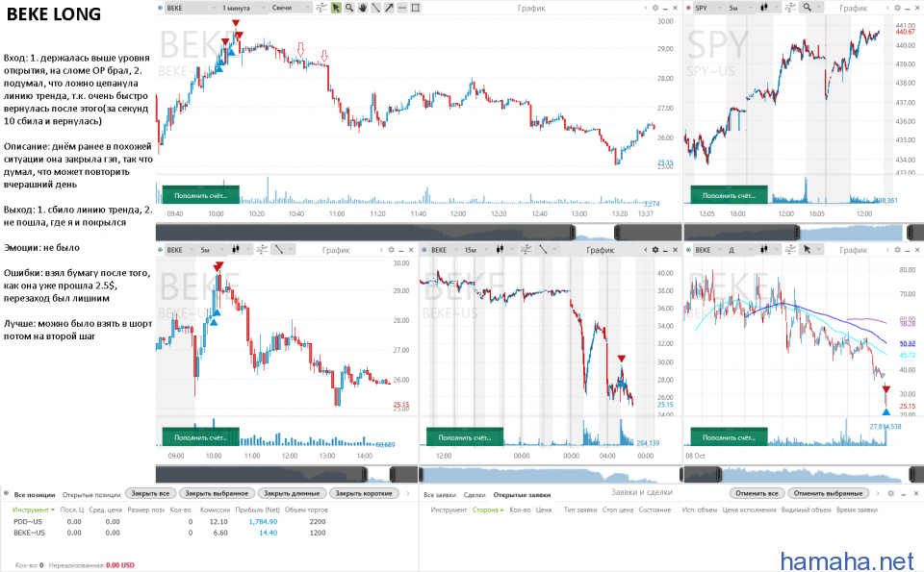Toggle the link indicator of the 1-minute BEKE chart
This screenshot has height=572, width=924.
tap(161, 8)
